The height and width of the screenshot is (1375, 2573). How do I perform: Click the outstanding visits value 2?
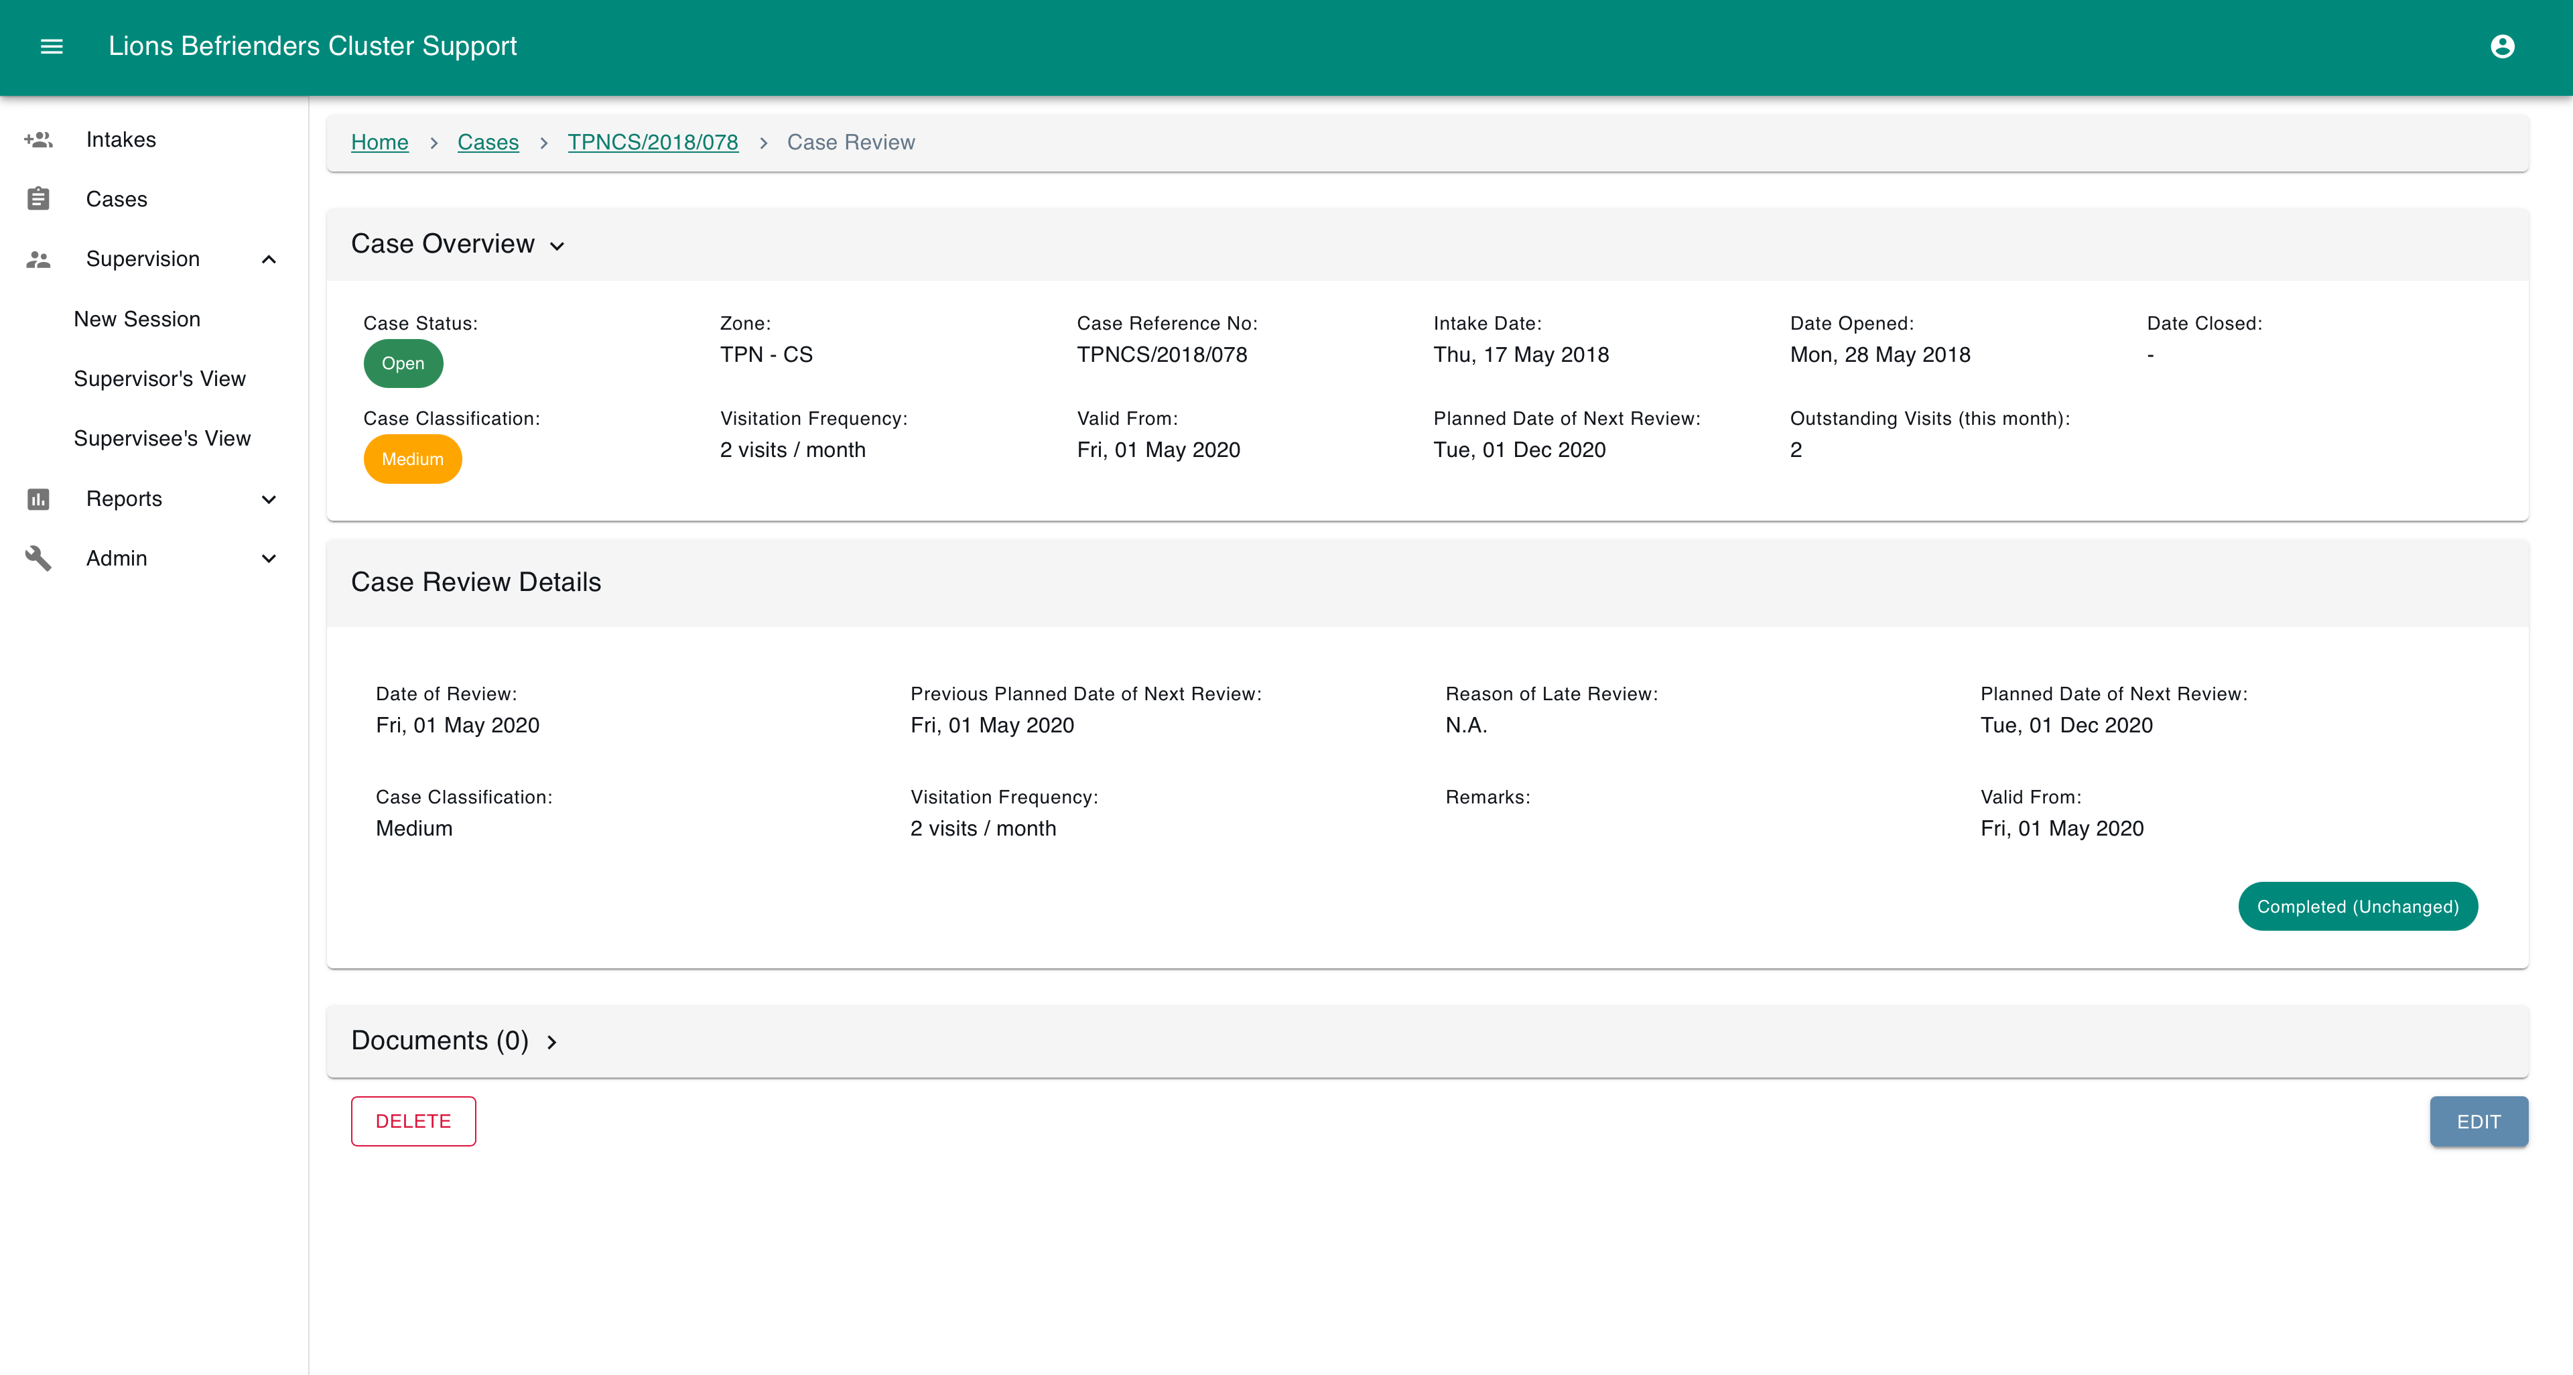tap(1796, 450)
